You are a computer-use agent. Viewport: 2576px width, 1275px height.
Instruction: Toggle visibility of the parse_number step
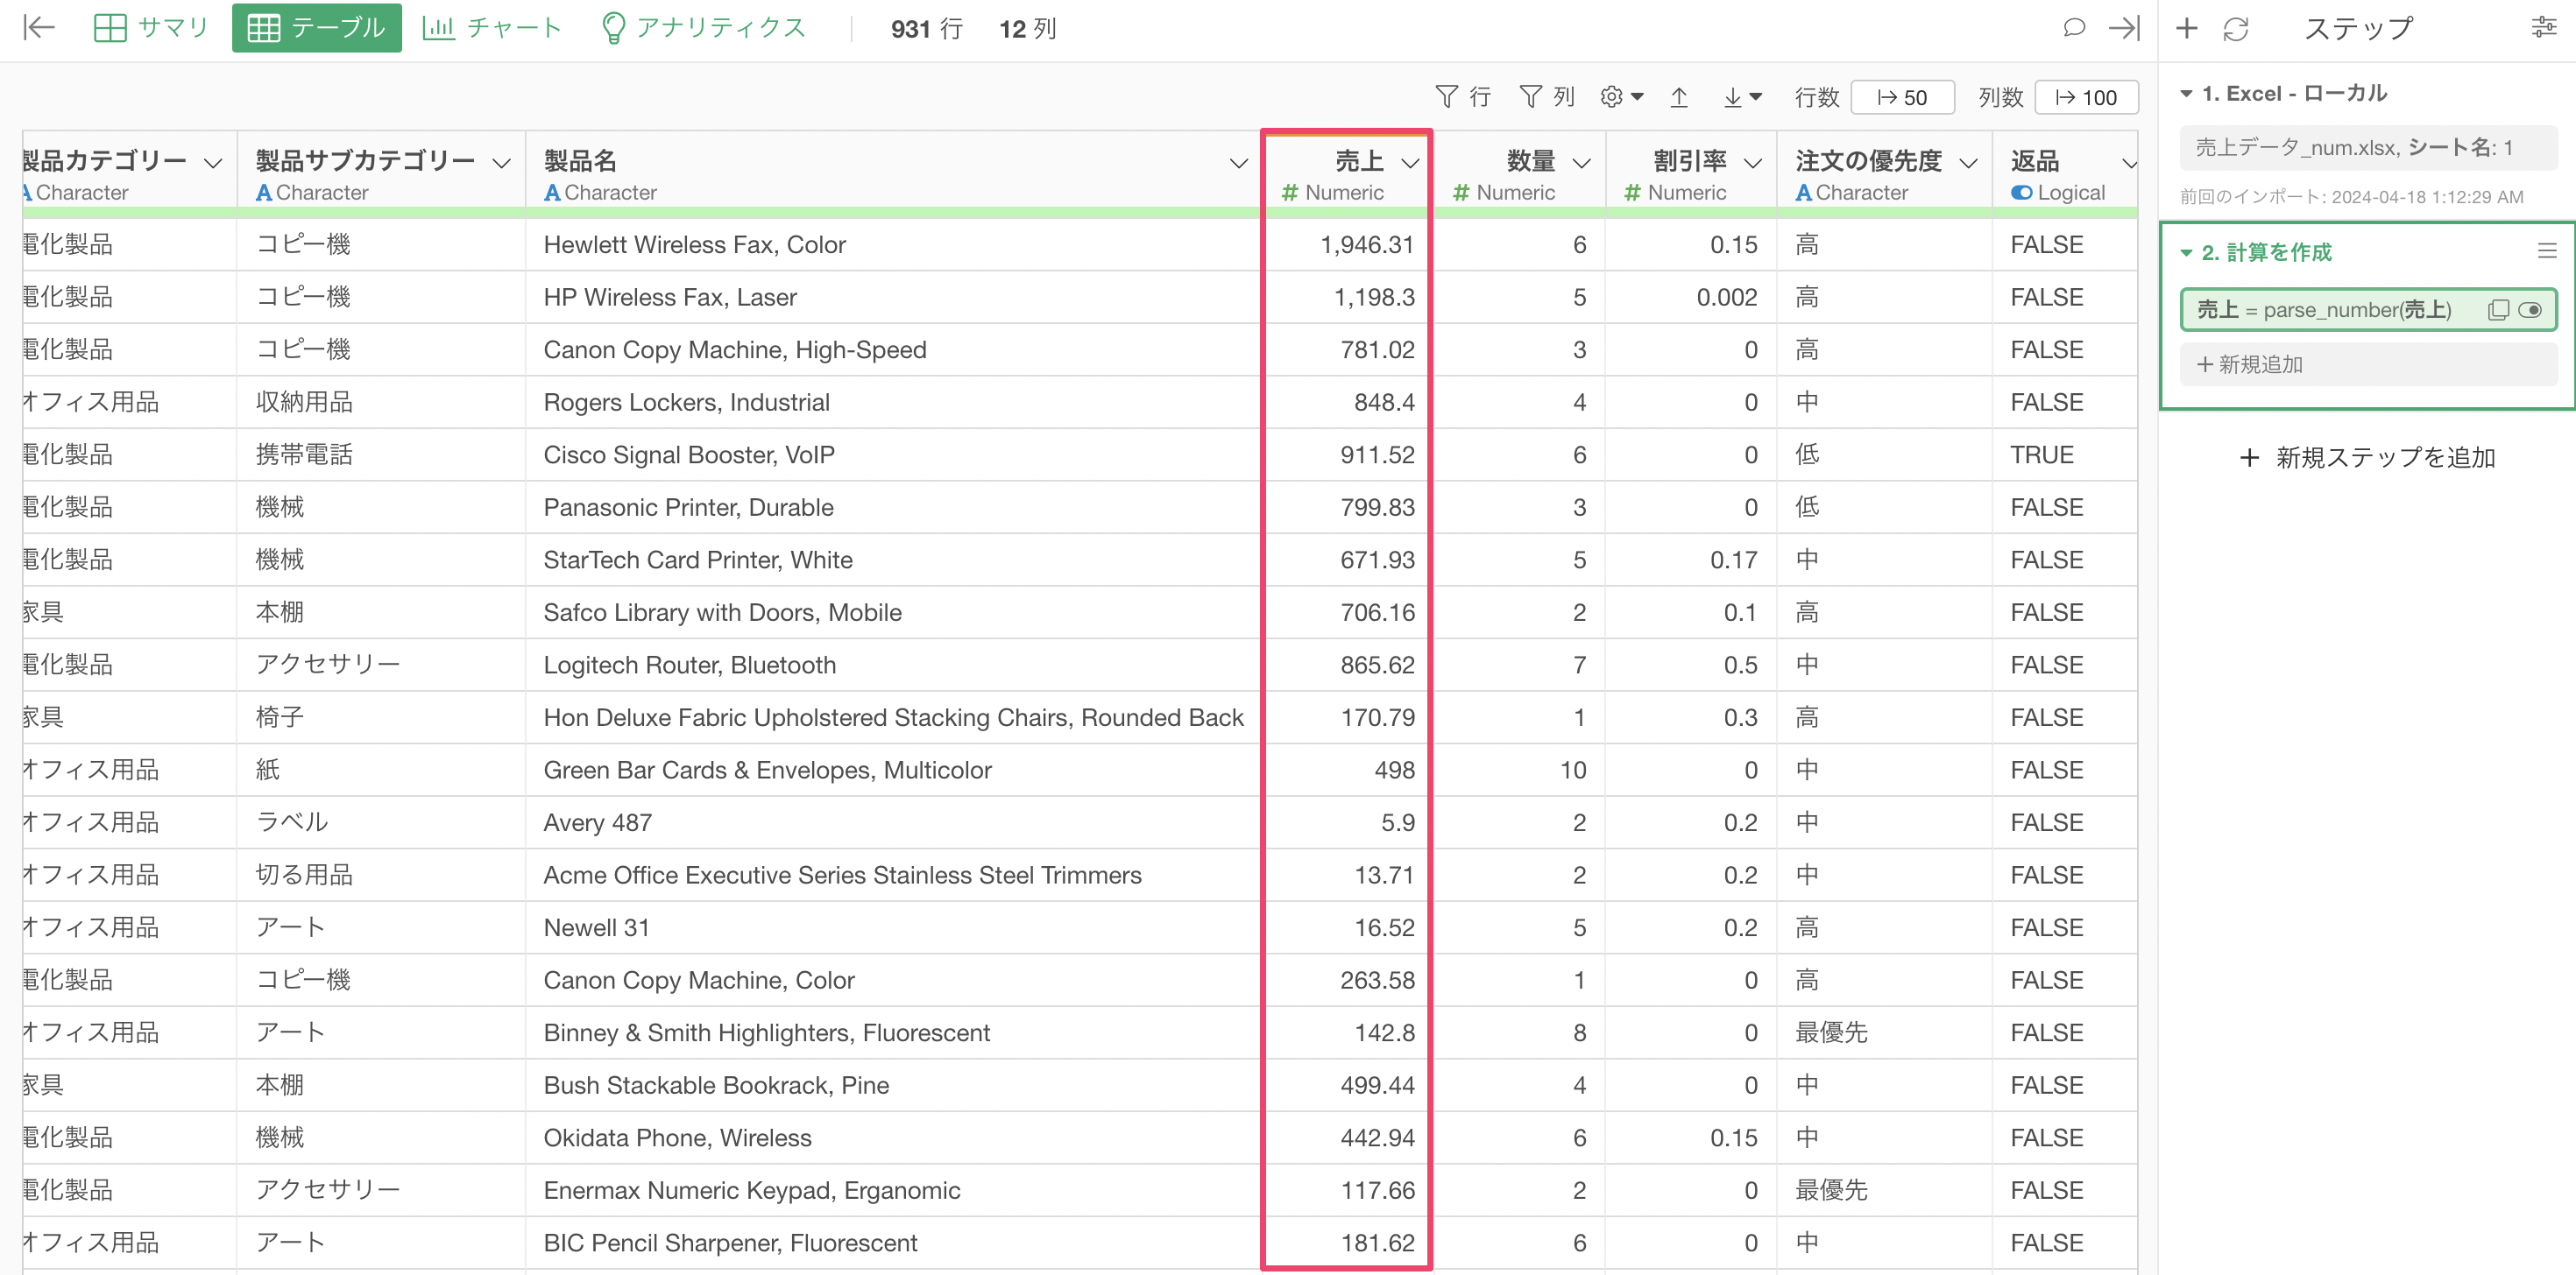coord(2530,310)
